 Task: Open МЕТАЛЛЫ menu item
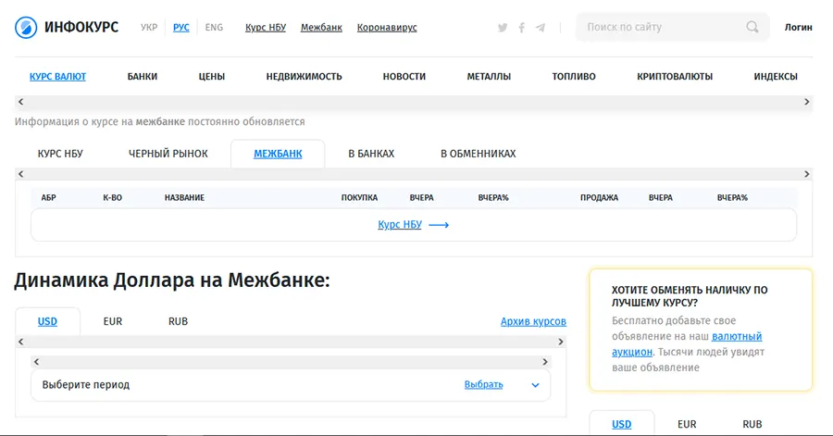(489, 77)
